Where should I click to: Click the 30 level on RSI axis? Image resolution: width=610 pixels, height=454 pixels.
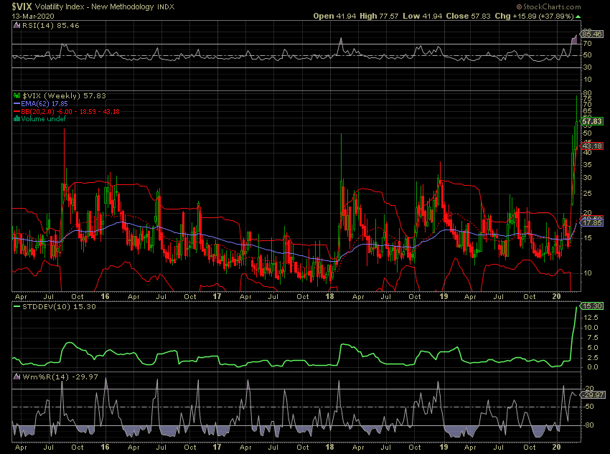[588, 67]
